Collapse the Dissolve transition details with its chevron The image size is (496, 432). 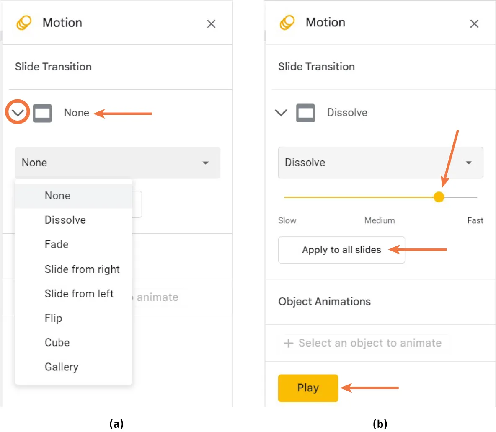tap(281, 112)
